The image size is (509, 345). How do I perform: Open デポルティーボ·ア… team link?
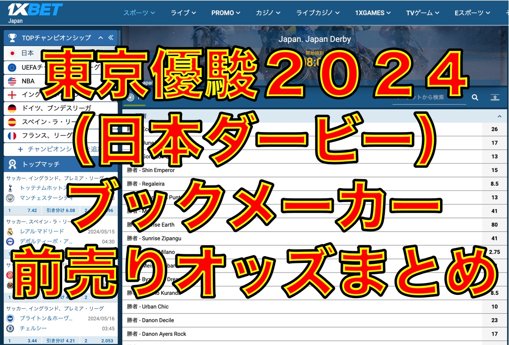coord(46,242)
